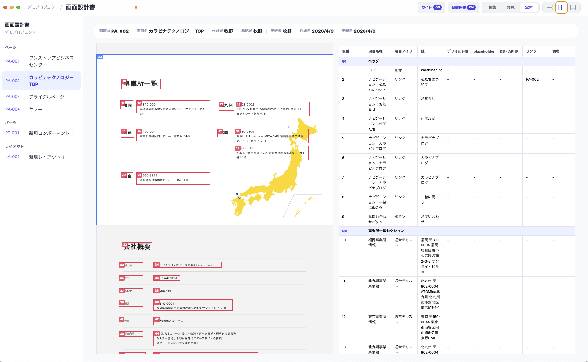Switch to stacked rows layout icon
This screenshot has height=362, width=588.
[x=550, y=7]
